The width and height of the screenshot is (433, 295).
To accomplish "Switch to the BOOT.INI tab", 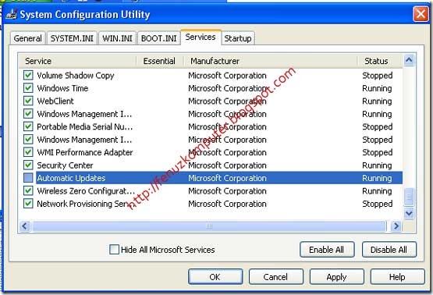I will coord(159,38).
